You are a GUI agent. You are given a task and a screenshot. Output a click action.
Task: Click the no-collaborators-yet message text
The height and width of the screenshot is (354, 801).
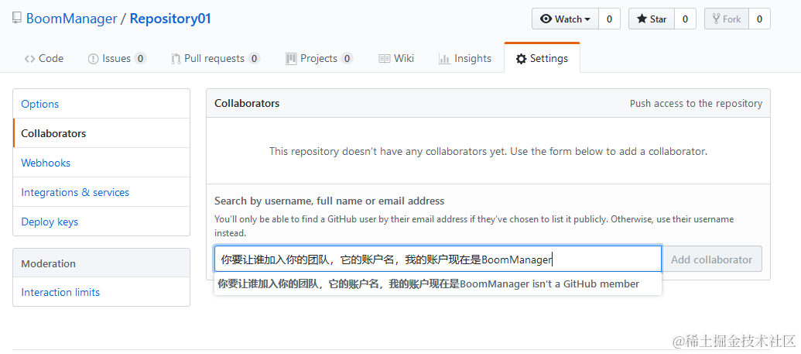[x=488, y=151]
